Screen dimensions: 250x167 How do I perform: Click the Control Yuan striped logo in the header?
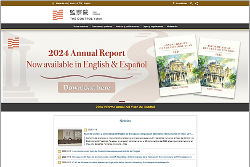point(58,15)
